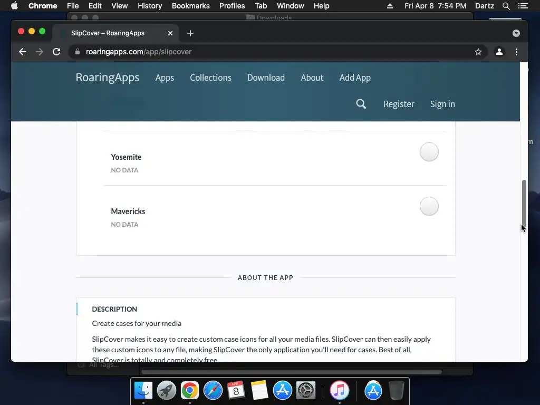Viewport: 540px width, 405px height.
Task: Go back to the previous page
Action: tap(23, 52)
